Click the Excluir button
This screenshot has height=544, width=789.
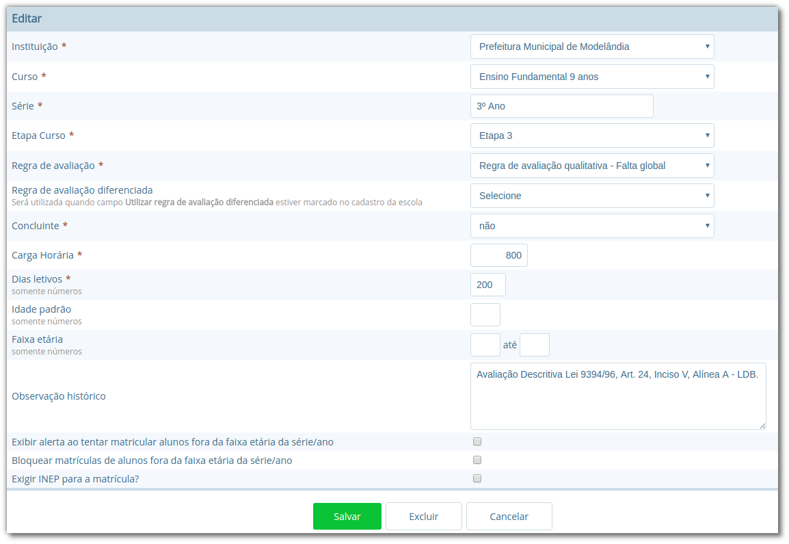424,517
